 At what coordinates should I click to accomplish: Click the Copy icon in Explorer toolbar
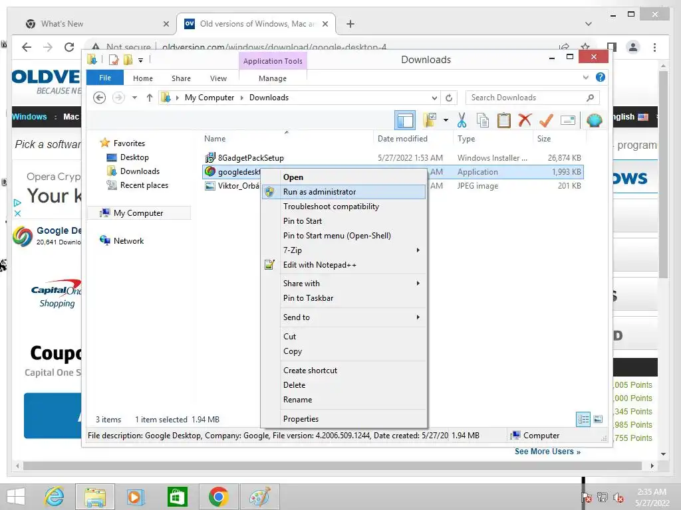pos(483,120)
